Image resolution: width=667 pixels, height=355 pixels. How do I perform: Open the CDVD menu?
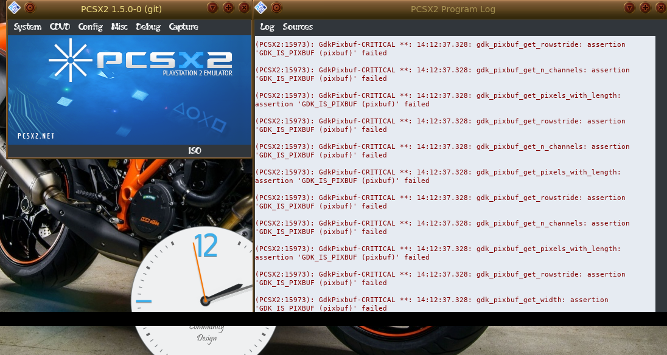tap(60, 27)
